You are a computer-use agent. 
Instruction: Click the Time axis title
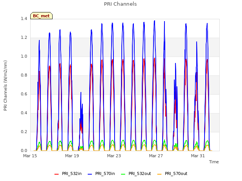click(214, 162)
